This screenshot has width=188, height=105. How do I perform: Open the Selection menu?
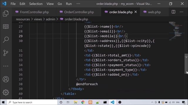point(36,4)
